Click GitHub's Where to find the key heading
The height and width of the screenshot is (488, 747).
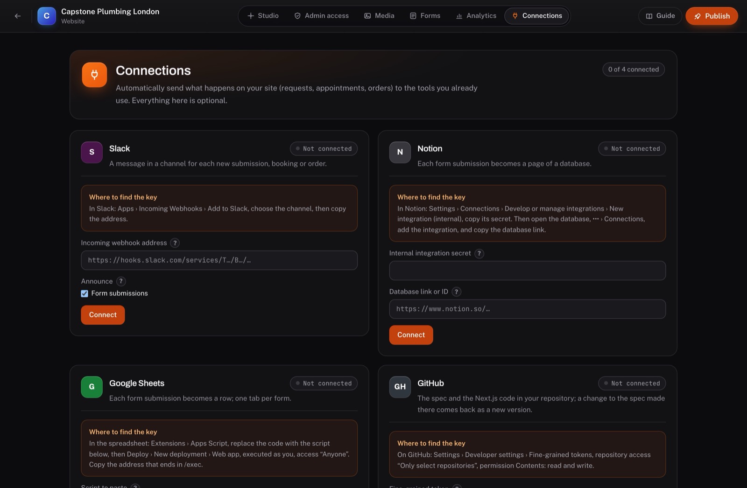431,443
